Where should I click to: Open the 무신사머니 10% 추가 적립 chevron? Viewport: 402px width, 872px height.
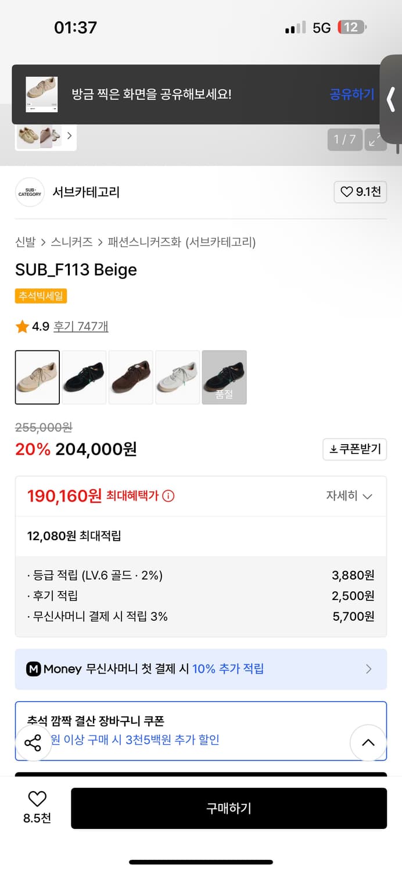tap(368, 669)
